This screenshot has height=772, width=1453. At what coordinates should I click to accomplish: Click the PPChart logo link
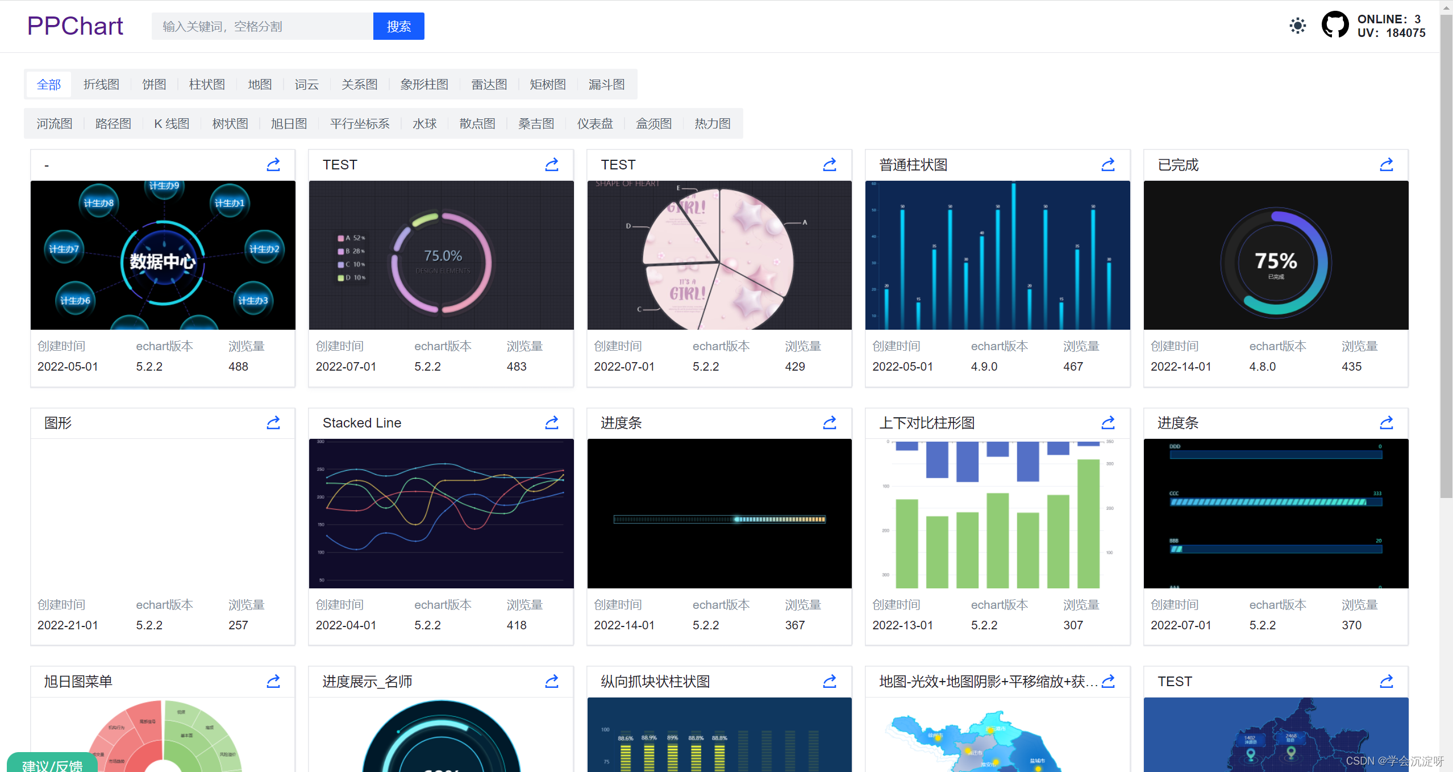[75, 26]
